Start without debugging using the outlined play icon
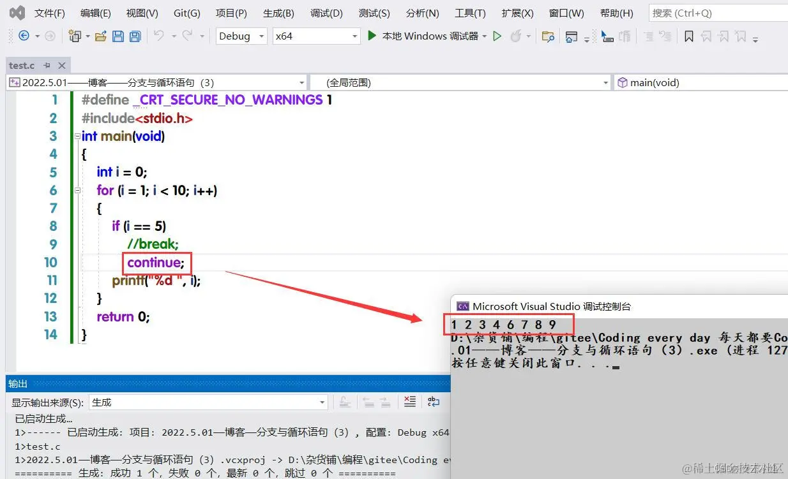Image resolution: width=788 pixels, height=479 pixels. click(x=497, y=36)
